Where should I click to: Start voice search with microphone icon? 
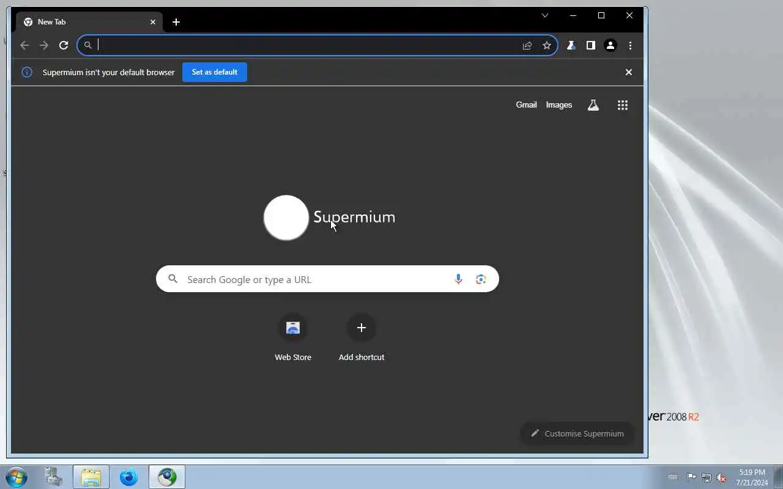[458, 279]
